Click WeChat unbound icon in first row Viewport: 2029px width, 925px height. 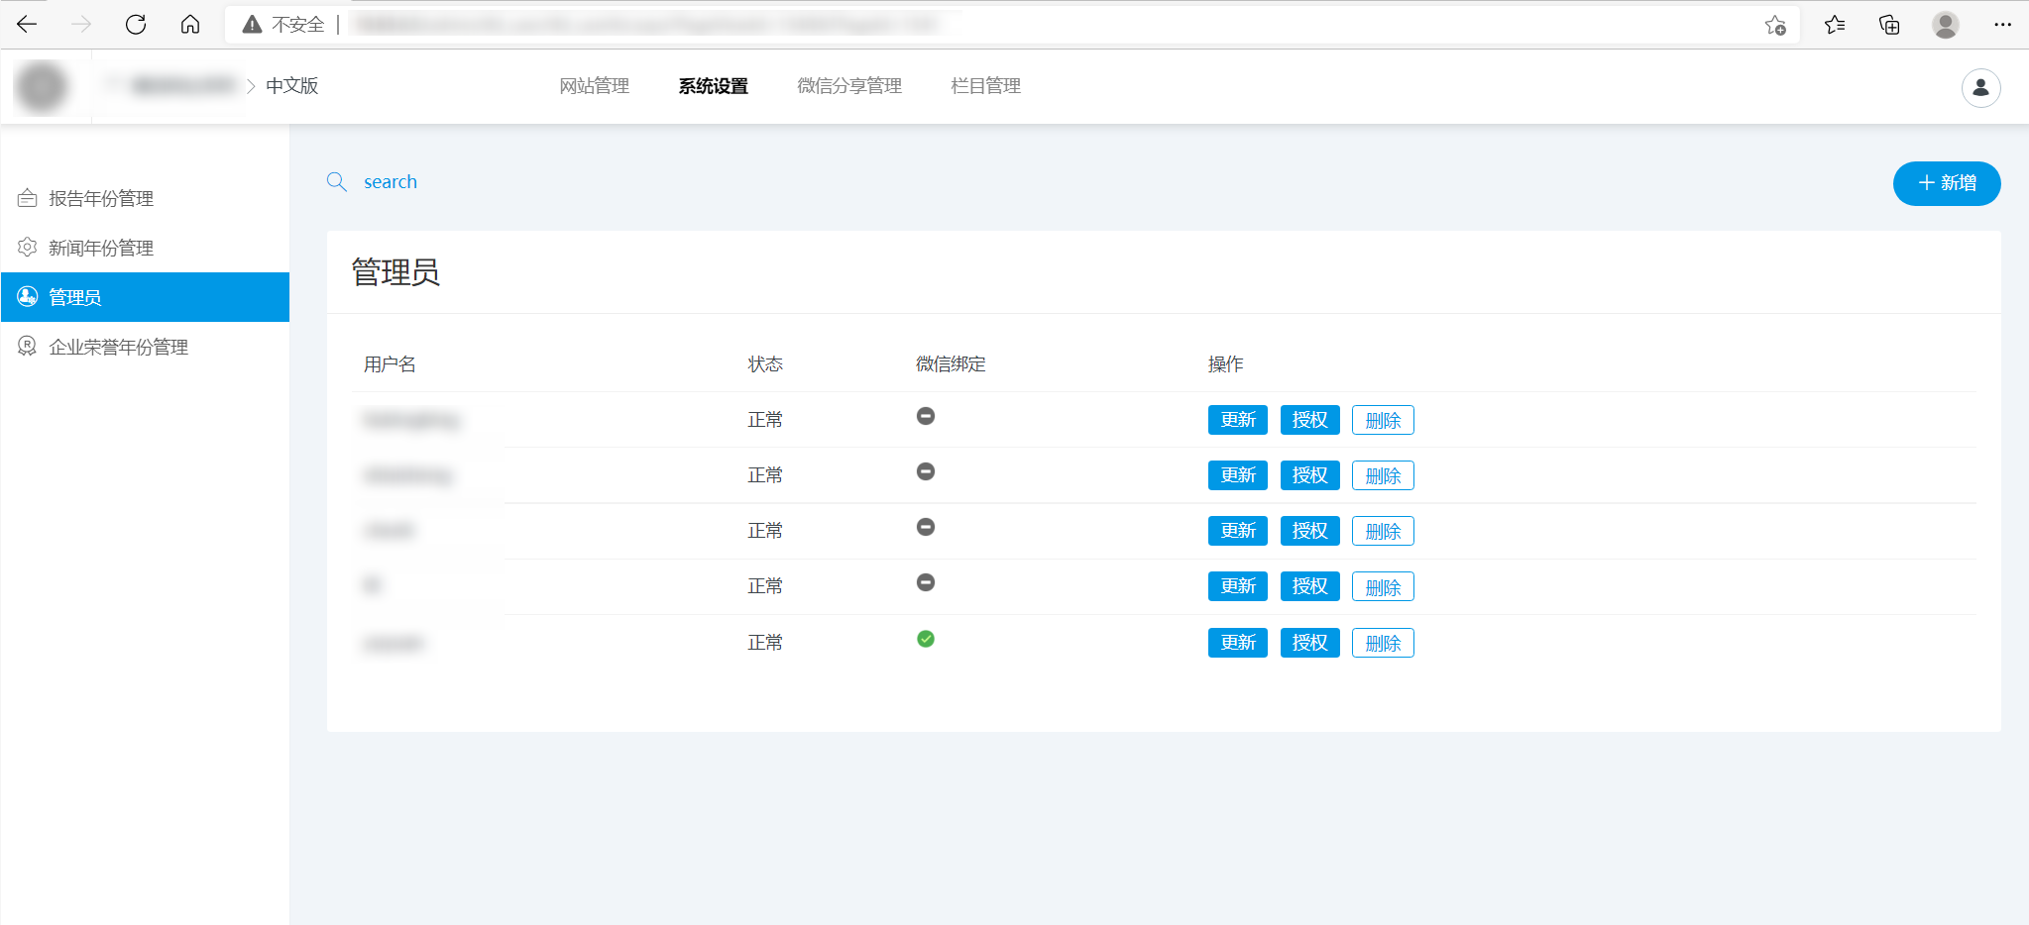point(926,416)
